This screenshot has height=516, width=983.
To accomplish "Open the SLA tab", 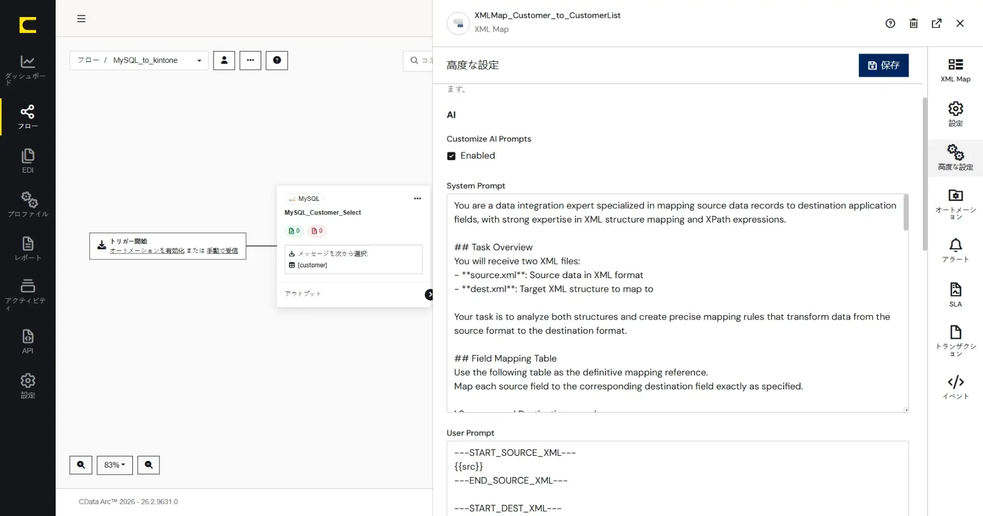I will pos(956,295).
